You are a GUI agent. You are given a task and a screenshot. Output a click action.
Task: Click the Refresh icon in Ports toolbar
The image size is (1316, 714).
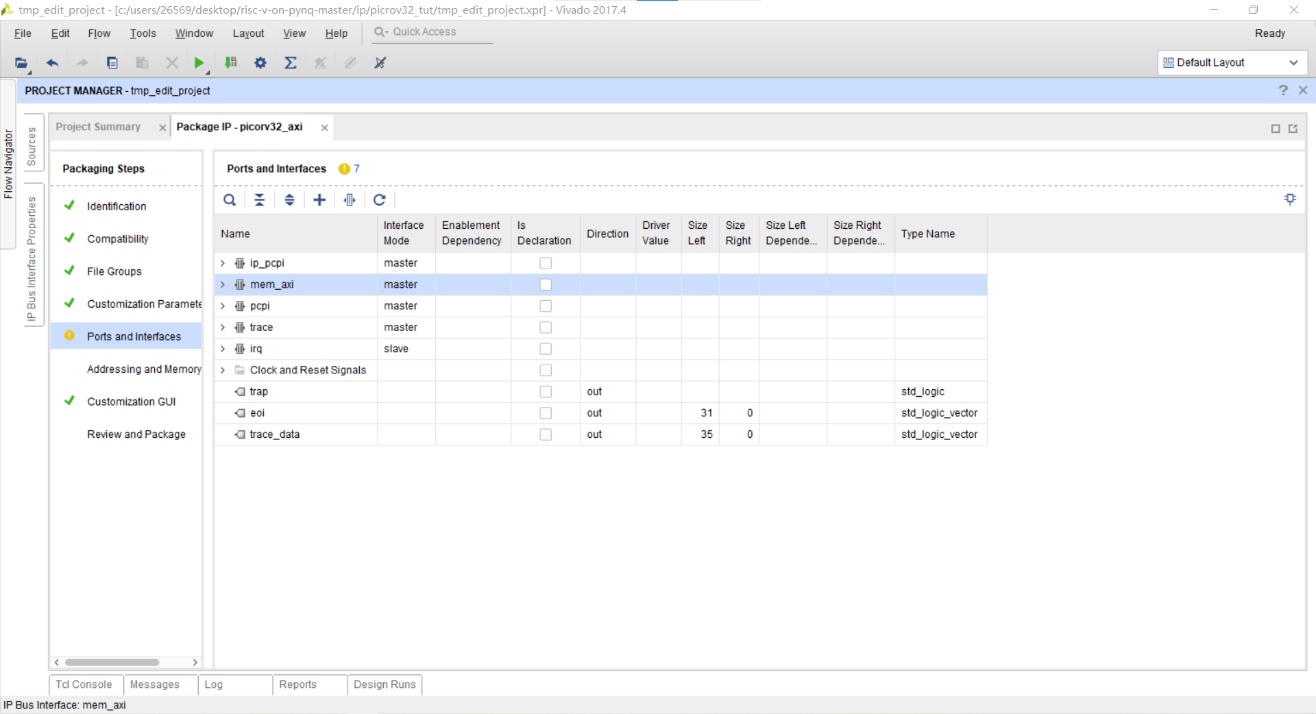click(379, 199)
